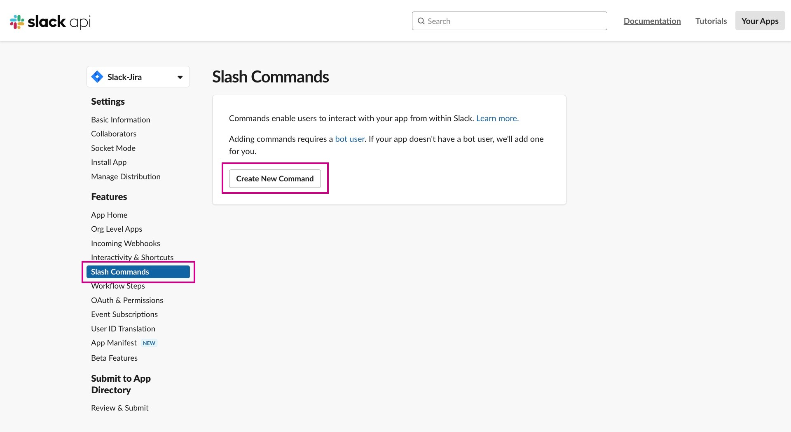
Task: Click the Features section heading
Action: pyautogui.click(x=109, y=197)
